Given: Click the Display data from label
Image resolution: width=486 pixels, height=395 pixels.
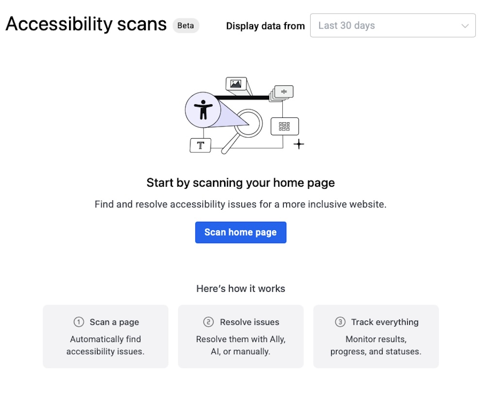Looking at the screenshot, I should pos(265,26).
